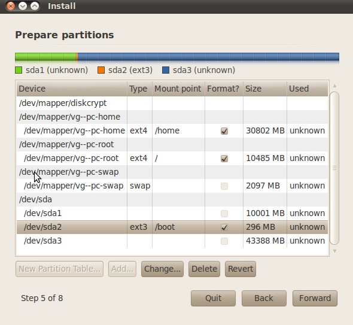This screenshot has width=353, height=325.
Task: Click the swap type cell
Action: [x=140, y=186]
